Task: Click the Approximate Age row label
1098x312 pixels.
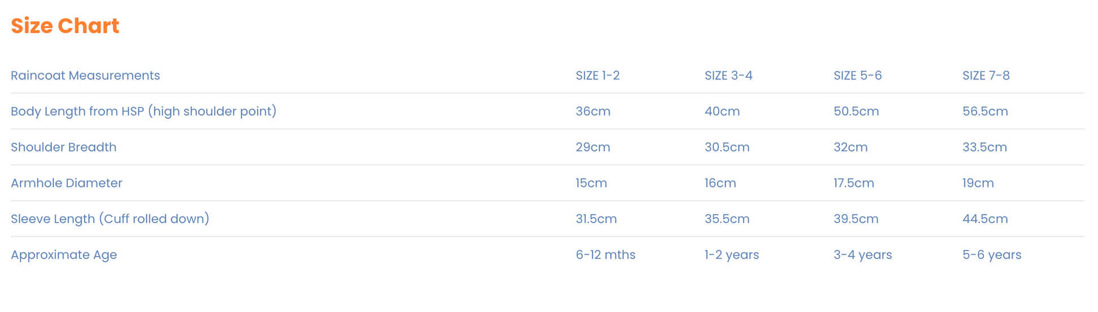Action: coord(64,255)
